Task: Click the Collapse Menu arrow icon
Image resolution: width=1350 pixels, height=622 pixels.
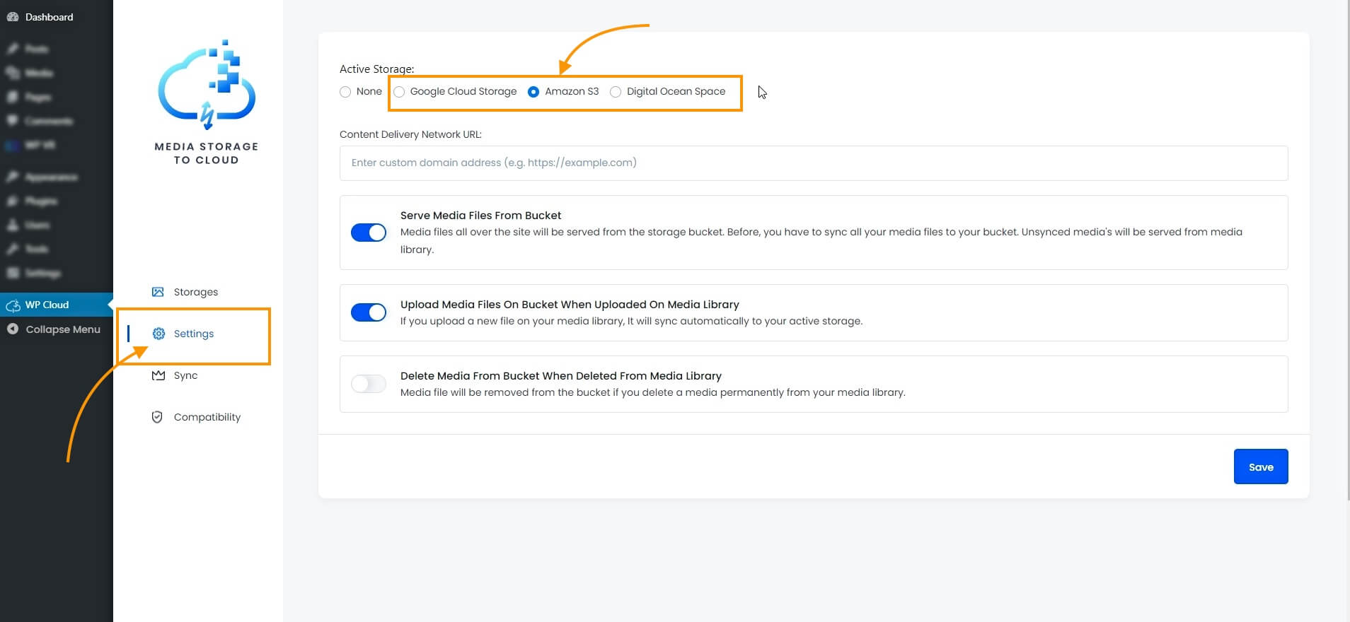Action: [x=13, y=329]
